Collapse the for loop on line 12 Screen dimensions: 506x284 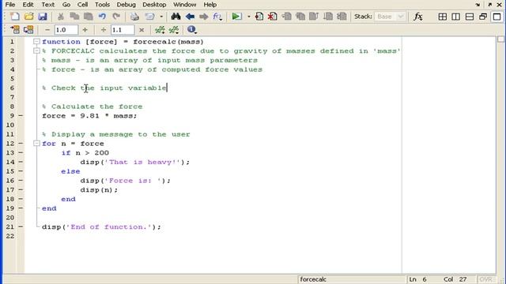tap(36, 144)
